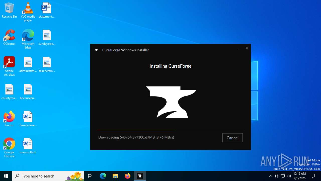Select the statement Word document icon

tap(47, 10)
